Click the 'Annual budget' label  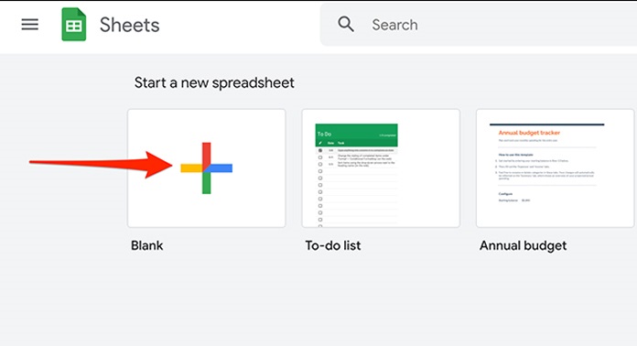tap(523, 245)
